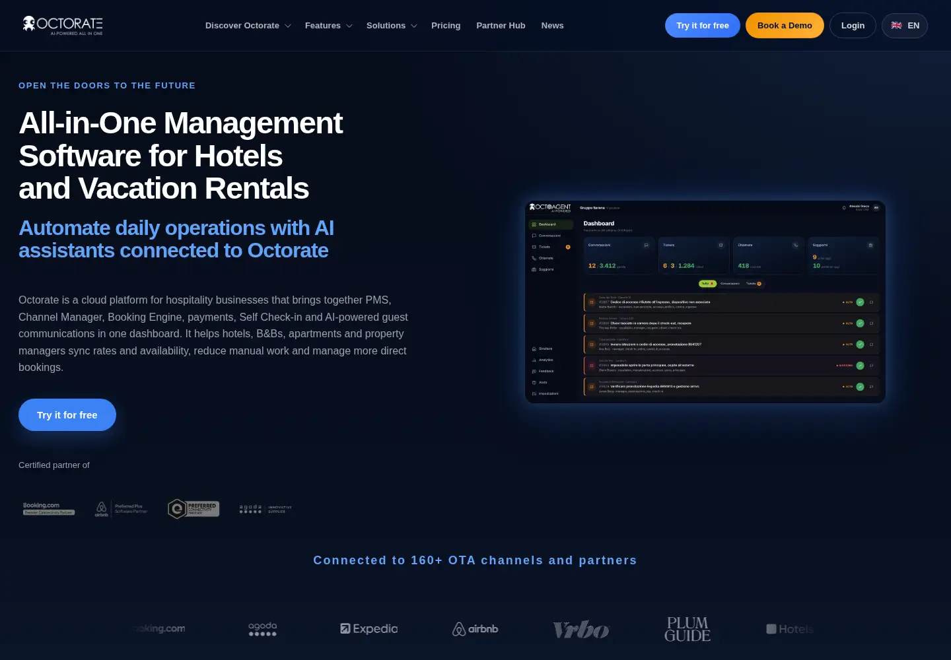Click the 'Connected to 160+ OTA channels' heading
The height and width of the screenshot is (660, 951).
click(x=475, y=560)
